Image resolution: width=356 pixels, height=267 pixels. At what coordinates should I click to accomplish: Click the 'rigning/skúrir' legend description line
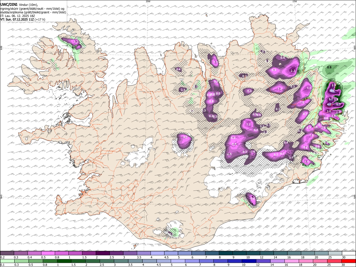pos(33,9)
